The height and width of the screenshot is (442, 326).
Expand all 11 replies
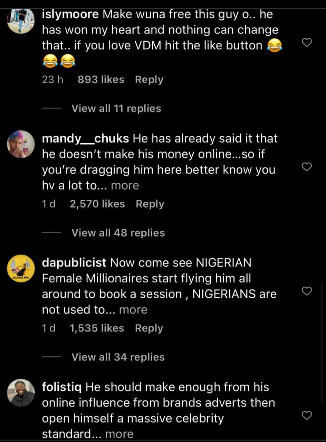click(x=116, y=108)
